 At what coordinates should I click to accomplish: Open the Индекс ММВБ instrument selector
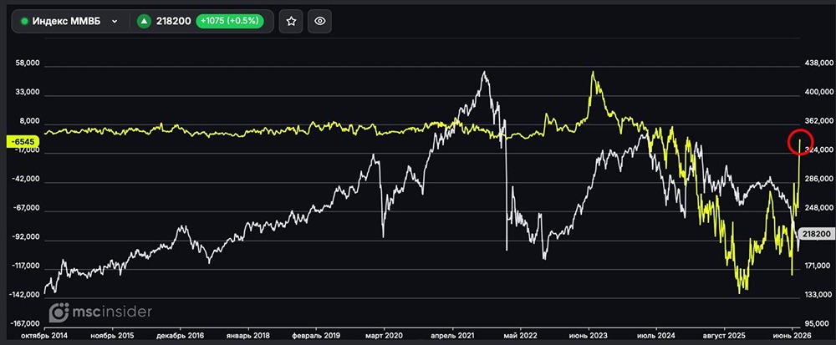pyautogui.click(x=70, y=21)
